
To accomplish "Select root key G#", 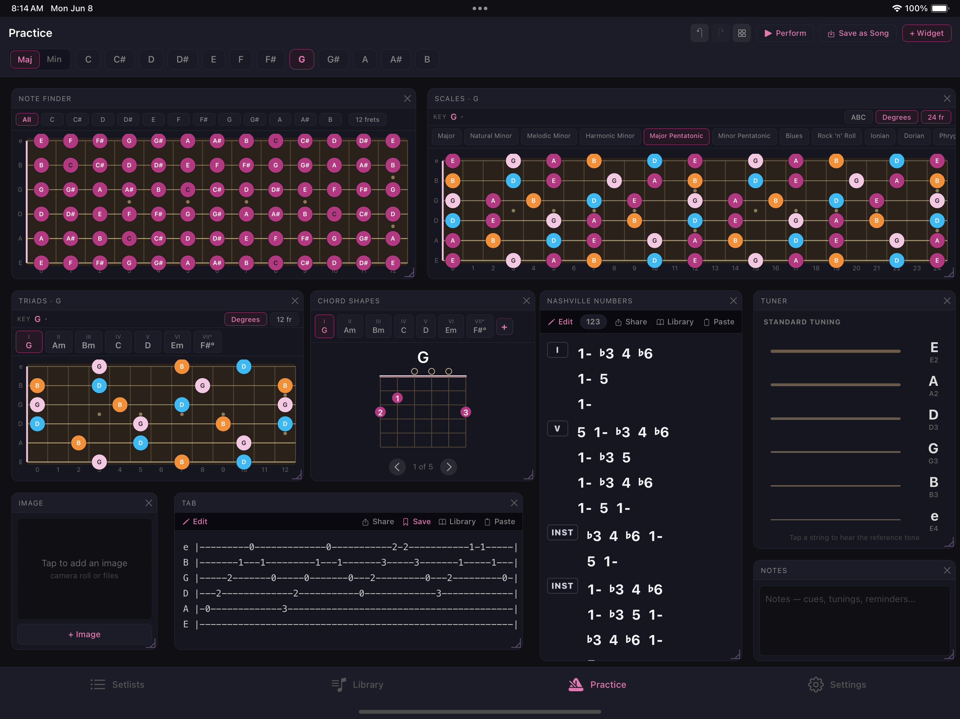I will point(333,59).
